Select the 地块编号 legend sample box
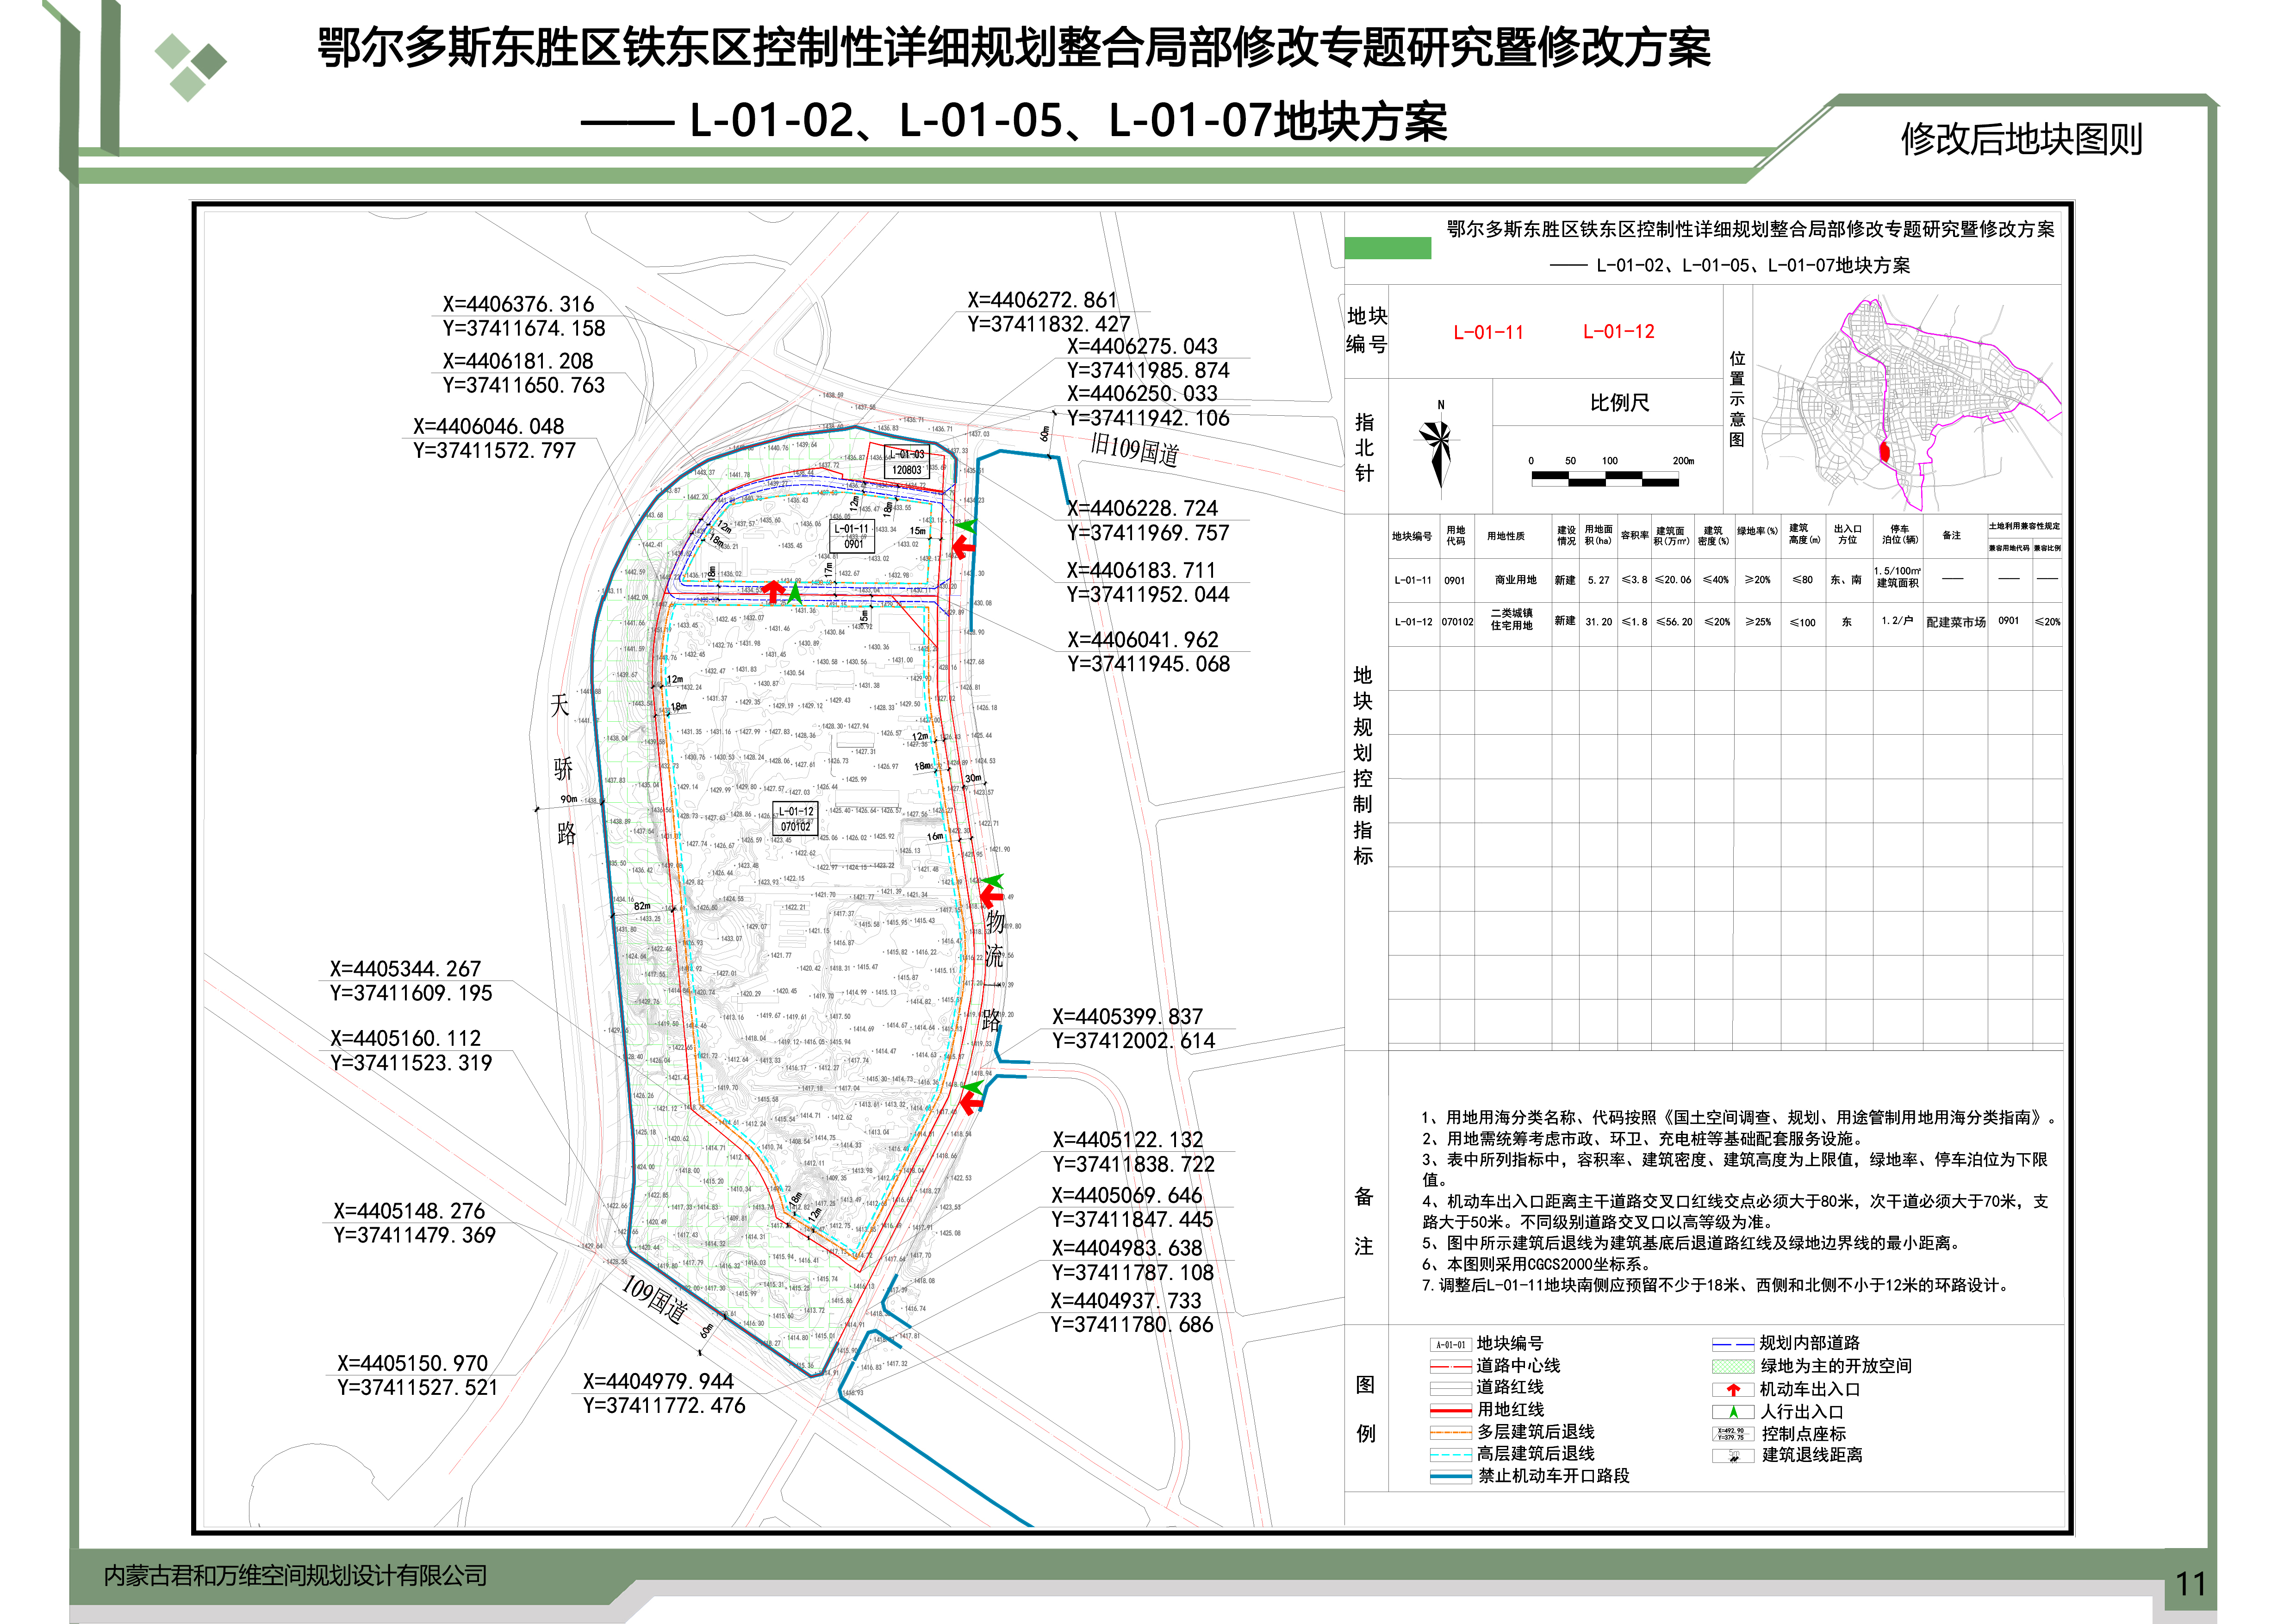The image size is (2296, 1624). (1450, 1345)
